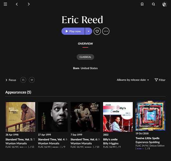Open the Filter funnel control
The width and height of the screenshot is (171, 161).
(160, 80)
